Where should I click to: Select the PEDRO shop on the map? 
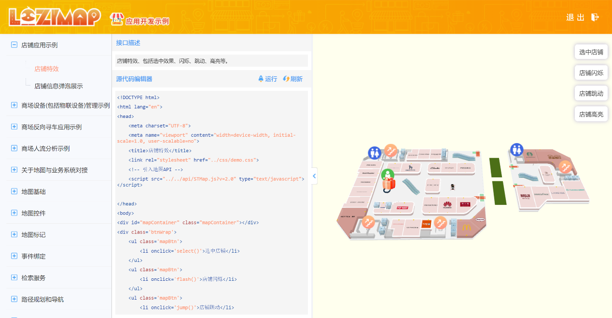465,168
